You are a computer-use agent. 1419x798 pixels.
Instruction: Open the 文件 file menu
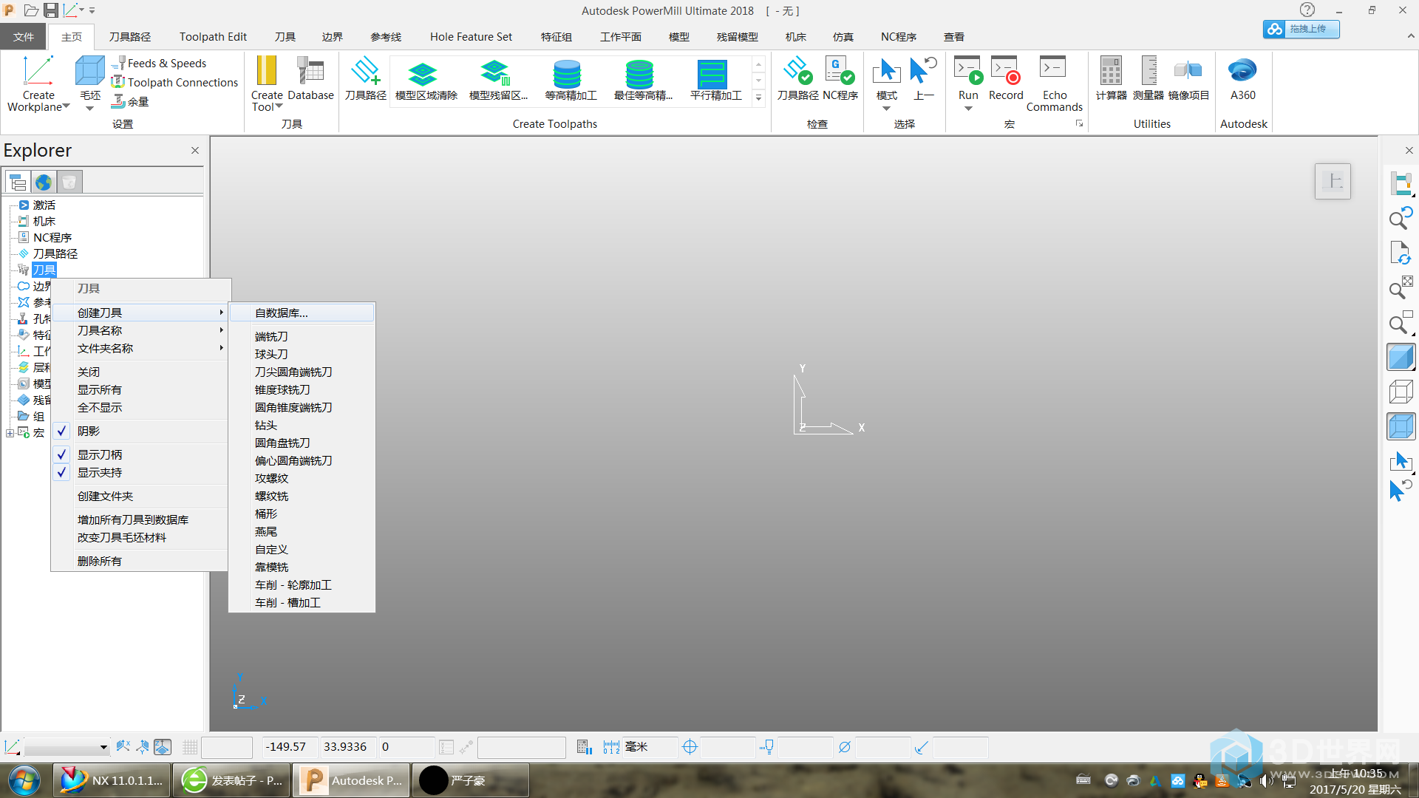[24, 37]
